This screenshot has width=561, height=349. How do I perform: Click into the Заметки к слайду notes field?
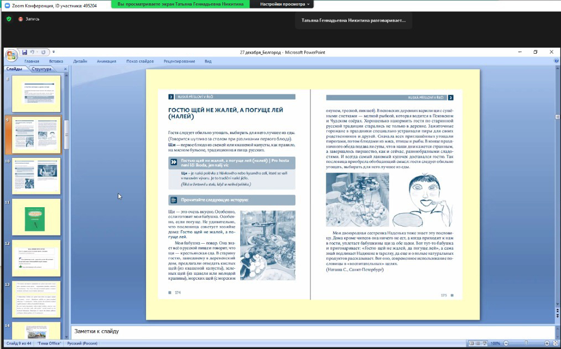[x=313, y=331]
